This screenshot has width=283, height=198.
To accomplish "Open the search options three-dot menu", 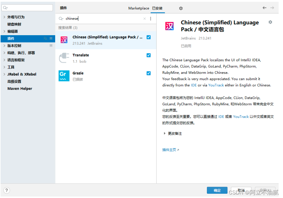I will pyautogui.click(x=151, y=19).
